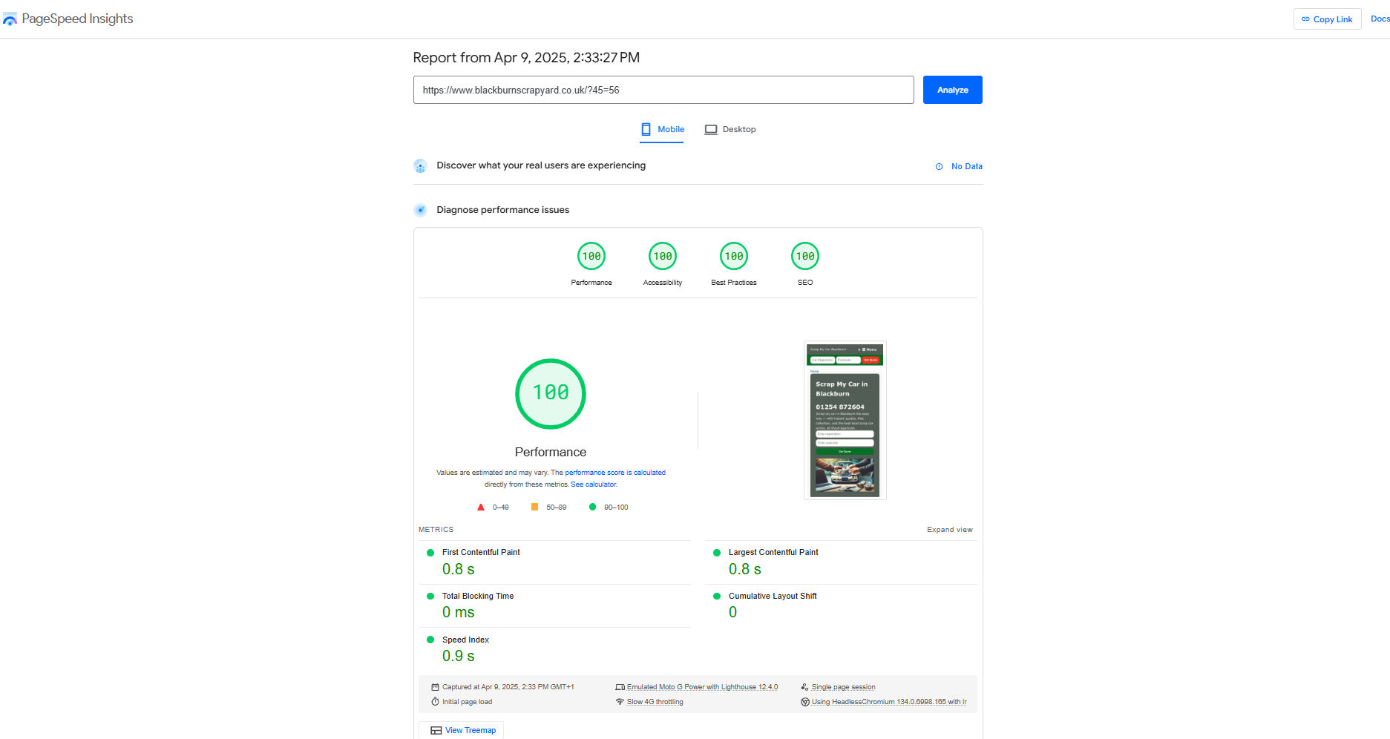The width and height of the screenshot is (1390, 739).
Task: Open the performance score is calculated link
Action: (615, 473)
